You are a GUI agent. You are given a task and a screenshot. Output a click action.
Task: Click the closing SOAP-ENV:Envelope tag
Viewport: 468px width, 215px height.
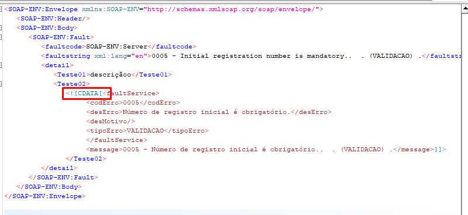tap(45, 196)
